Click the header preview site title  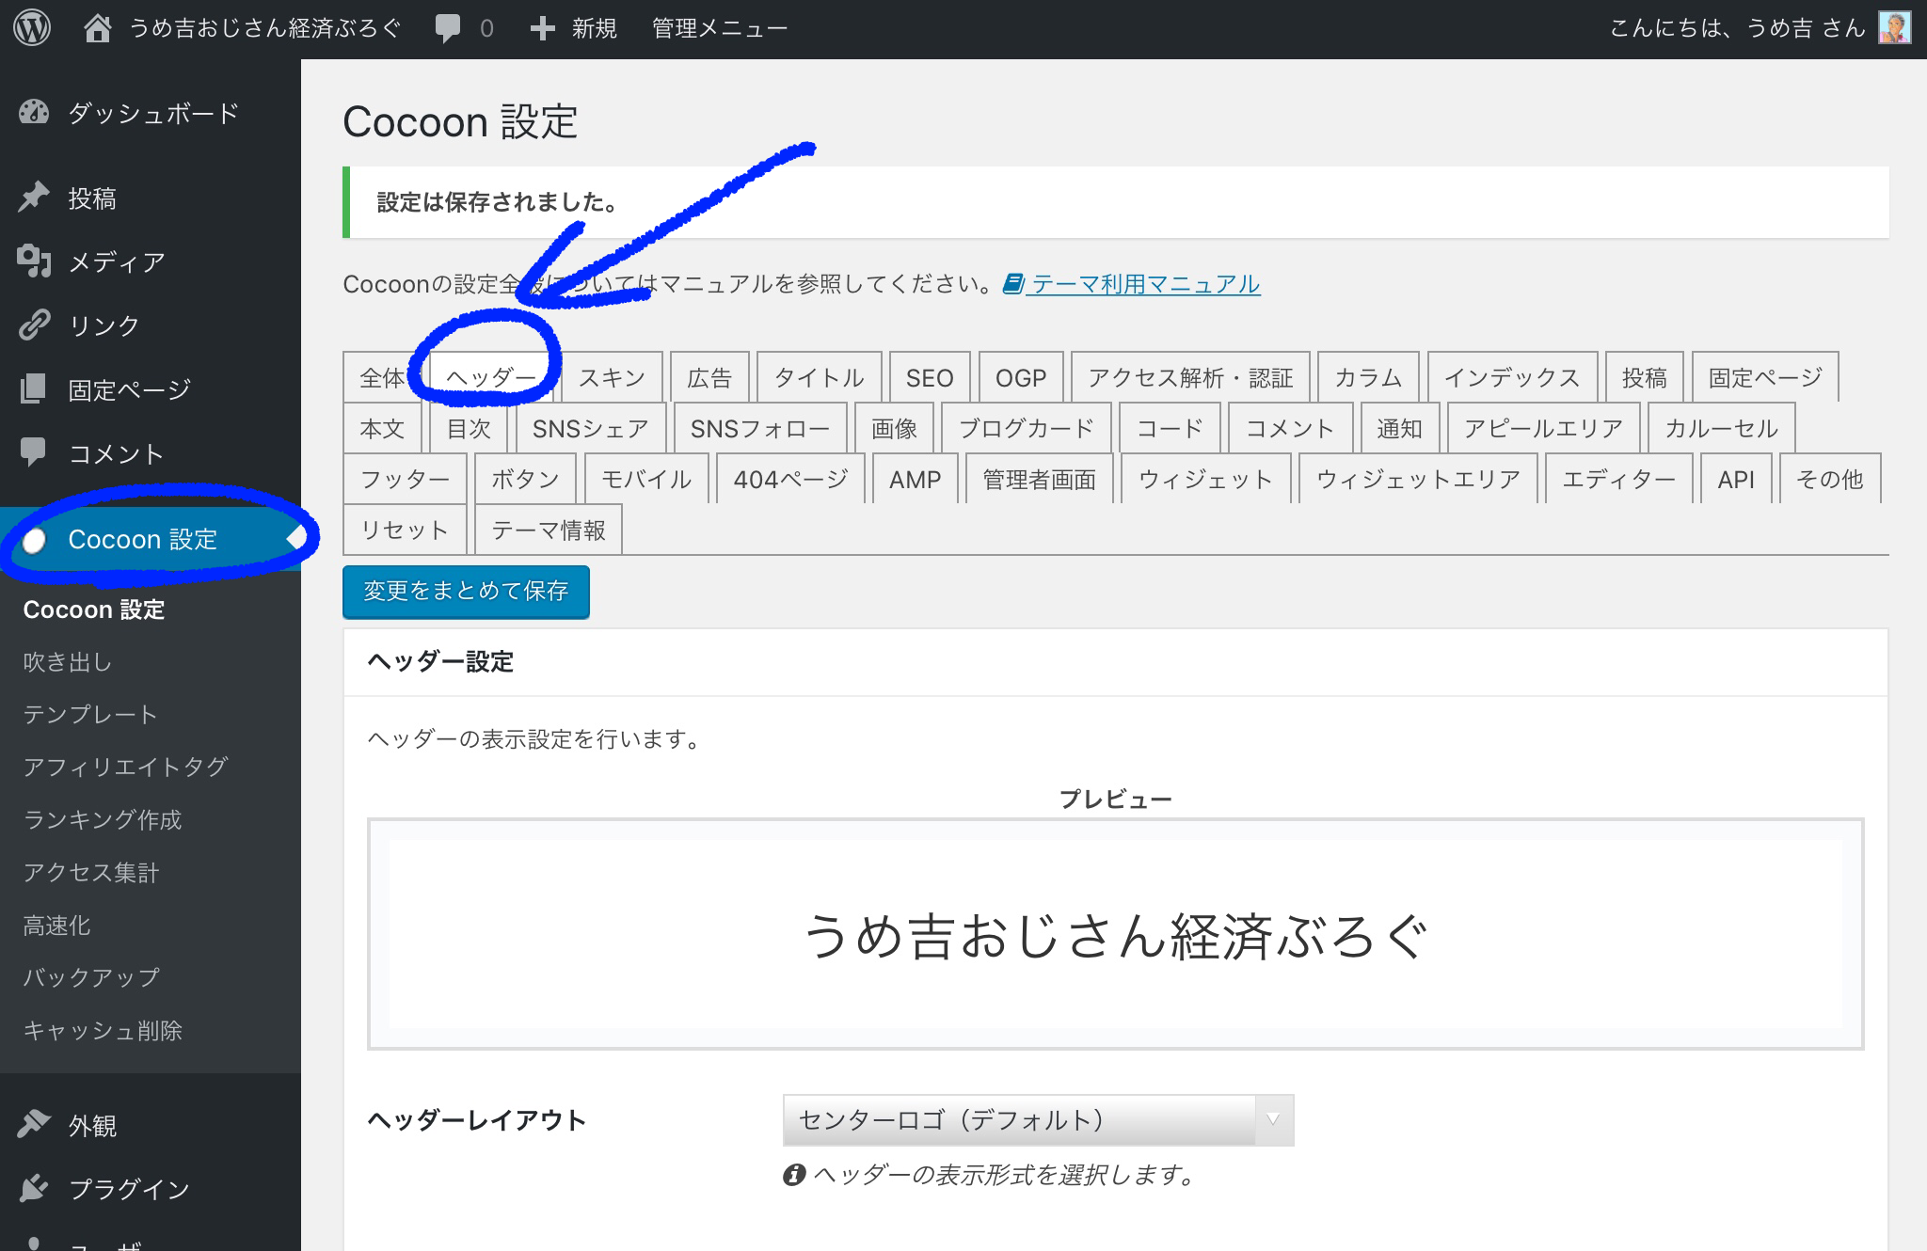click(1115, 937)
